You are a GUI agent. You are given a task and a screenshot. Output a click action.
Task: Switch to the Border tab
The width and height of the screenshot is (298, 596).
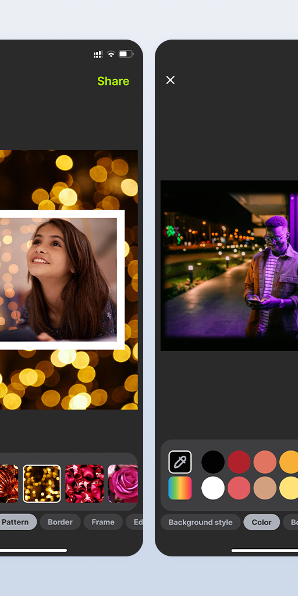60,522
